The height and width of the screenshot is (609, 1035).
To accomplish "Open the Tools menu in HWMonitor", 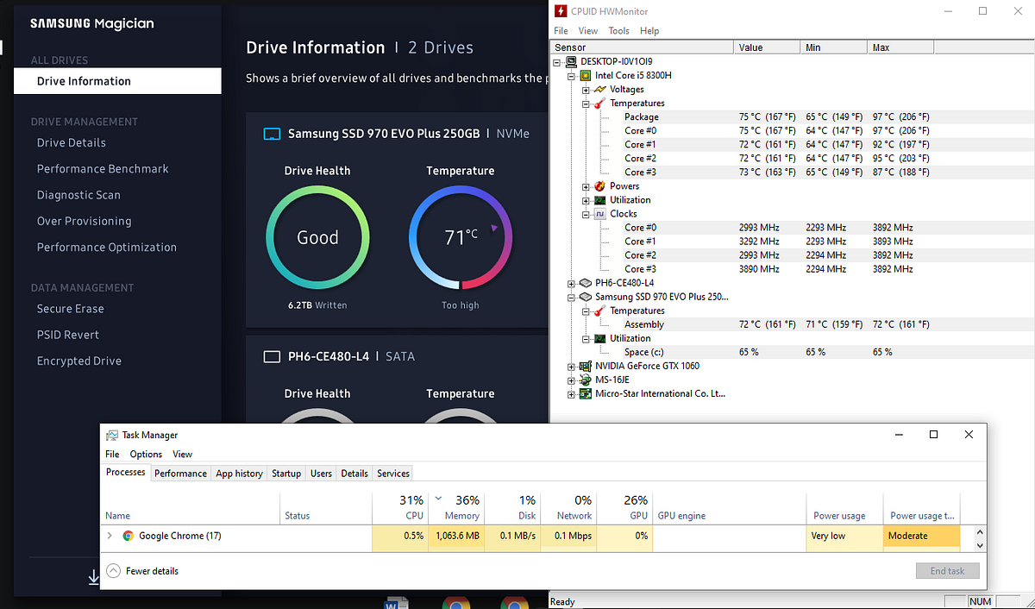I will tap(618, 31).
